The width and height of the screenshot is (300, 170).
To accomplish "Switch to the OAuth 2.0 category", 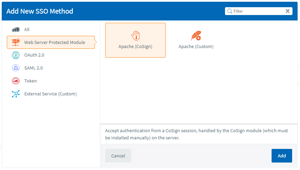I will point(34,55).
